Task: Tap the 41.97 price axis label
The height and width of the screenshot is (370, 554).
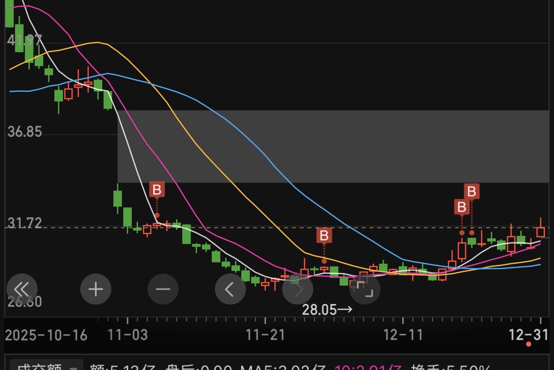Action: (25, 40)
